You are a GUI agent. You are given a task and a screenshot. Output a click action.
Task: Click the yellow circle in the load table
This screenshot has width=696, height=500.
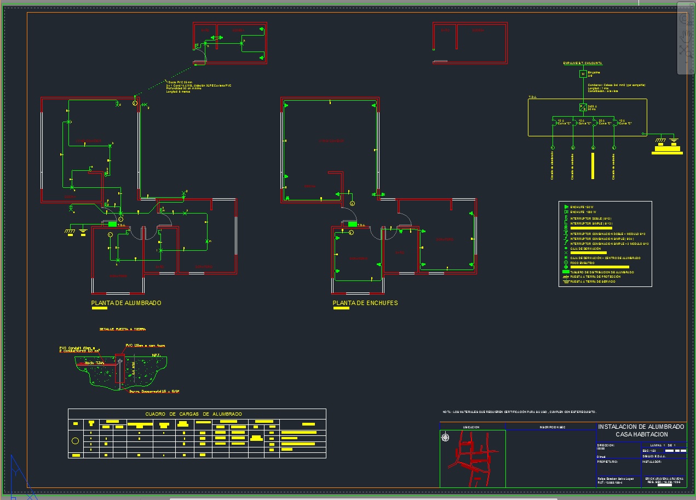click(x=76, y=441)
